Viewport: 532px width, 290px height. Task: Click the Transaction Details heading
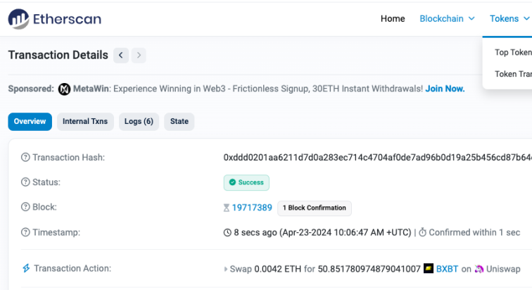point(58,55)
